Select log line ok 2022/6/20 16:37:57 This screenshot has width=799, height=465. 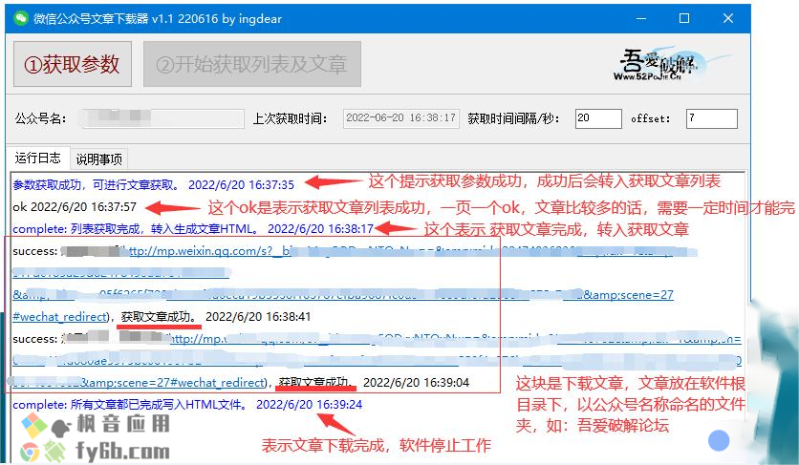[75, 207]
